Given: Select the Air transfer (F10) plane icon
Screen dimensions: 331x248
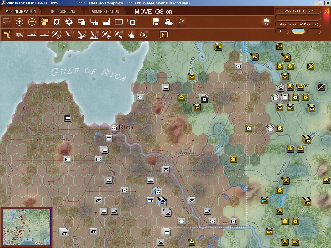Looking at the screenshot, I should coord(119,35).
